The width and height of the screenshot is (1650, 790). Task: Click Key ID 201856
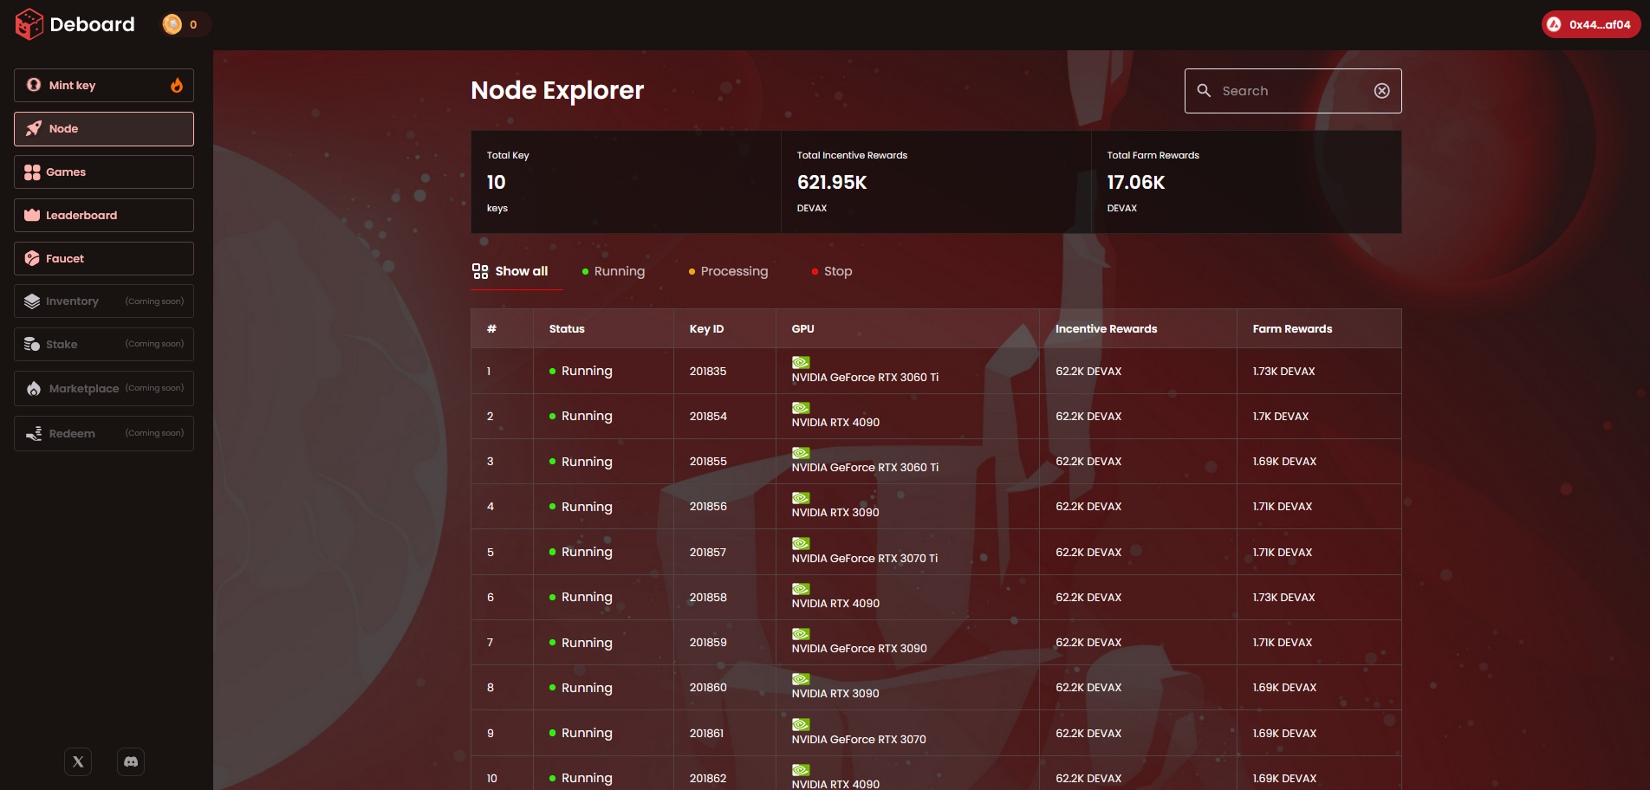[708, 506]
